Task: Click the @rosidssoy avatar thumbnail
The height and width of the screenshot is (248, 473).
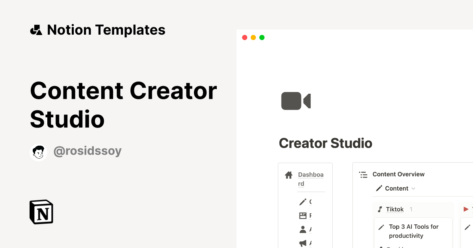Action: pyautogui.click(x=38, y=152)
